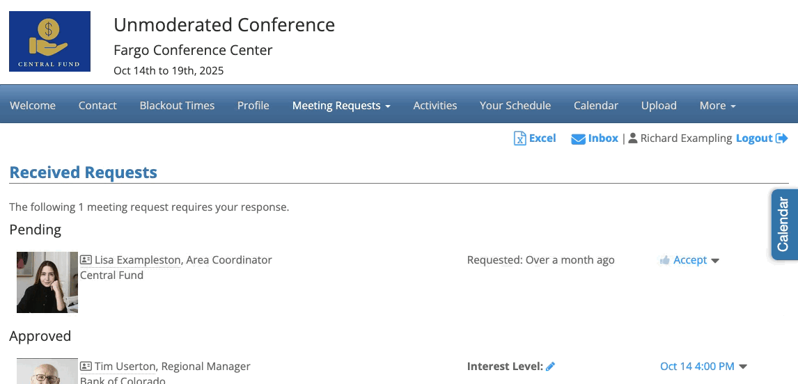Expand the Meeting Requests menu
Screen dimensions: 798x384
pyautogui.click(x=341, y=106)
